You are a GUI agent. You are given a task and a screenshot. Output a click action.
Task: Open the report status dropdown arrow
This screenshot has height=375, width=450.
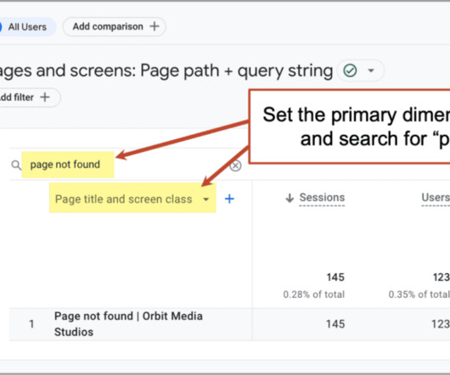[371, 70]
